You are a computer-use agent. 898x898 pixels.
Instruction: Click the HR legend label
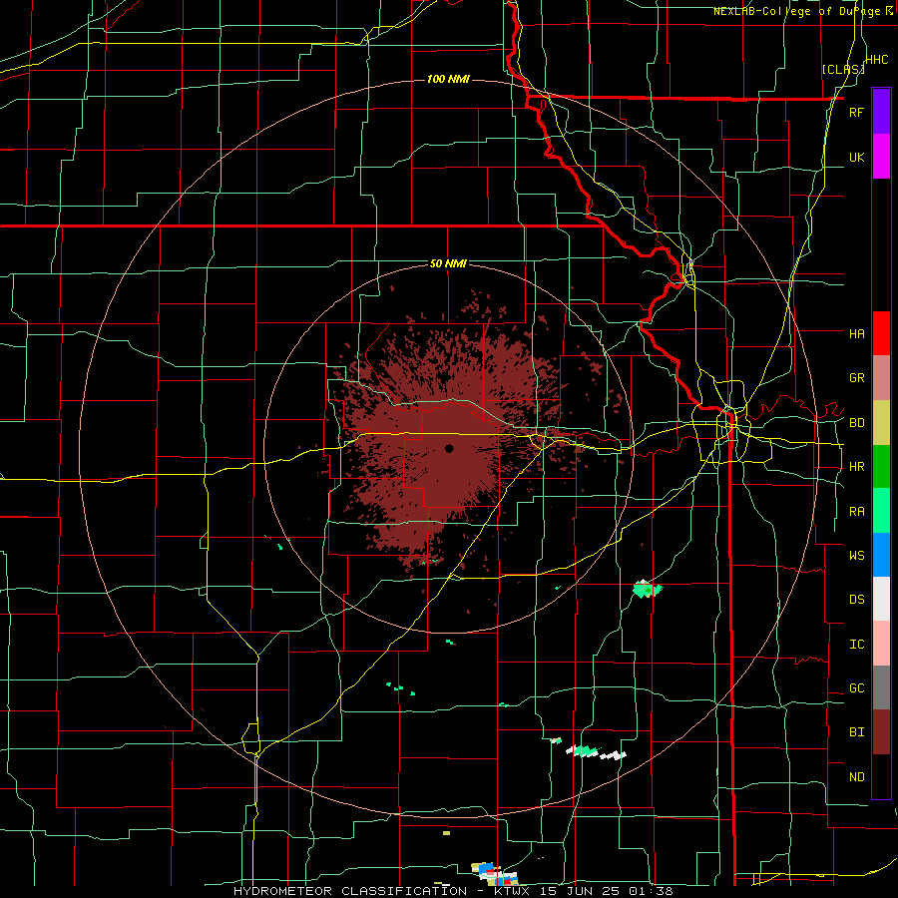click(856, 467)
